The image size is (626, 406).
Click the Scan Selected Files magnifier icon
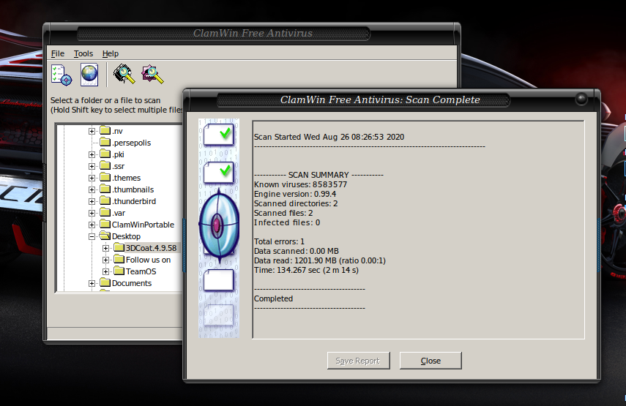click(x=152, y=74)
